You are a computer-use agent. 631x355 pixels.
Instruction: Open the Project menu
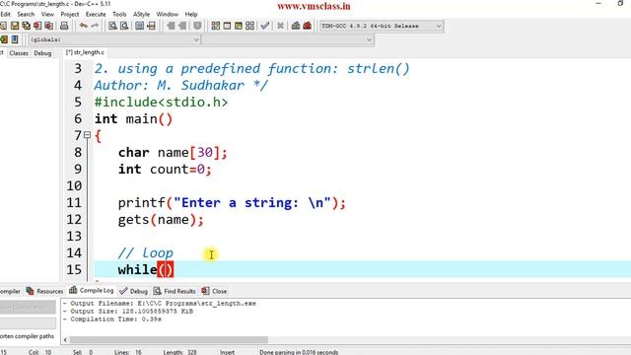pos(70,14)
